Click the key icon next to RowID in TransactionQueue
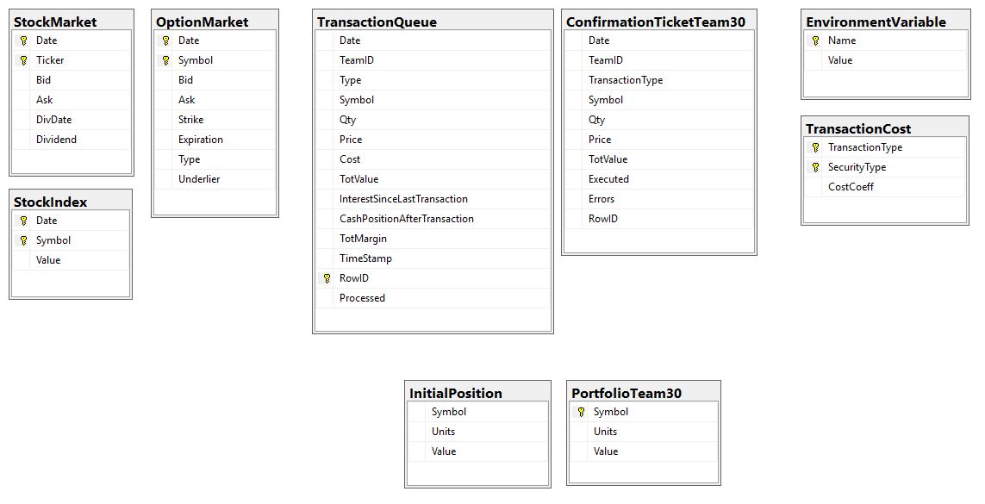 pos(327,278)
